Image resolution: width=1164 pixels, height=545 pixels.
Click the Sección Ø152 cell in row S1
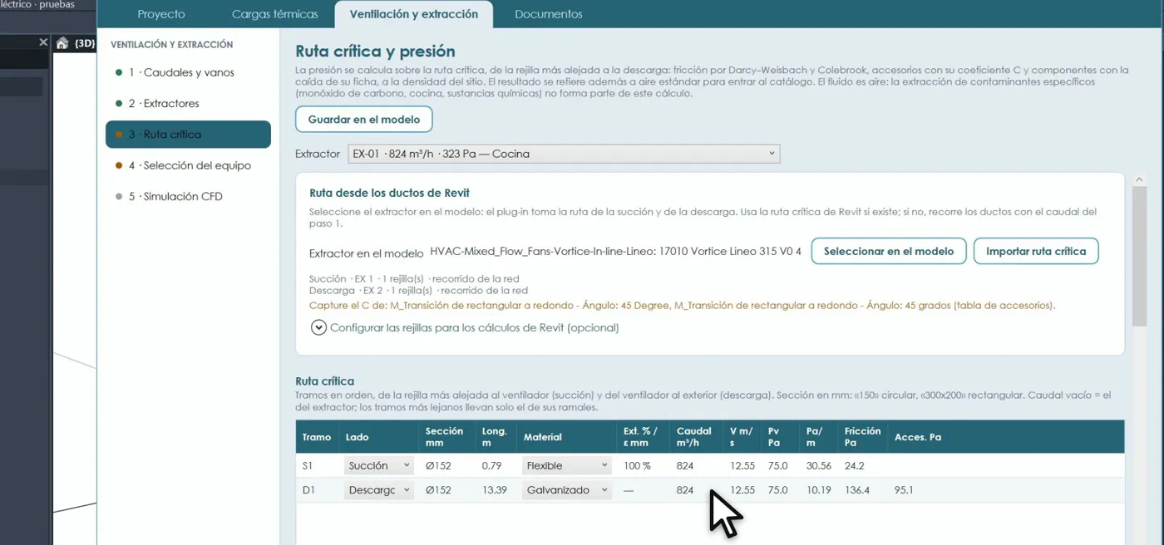438,466
